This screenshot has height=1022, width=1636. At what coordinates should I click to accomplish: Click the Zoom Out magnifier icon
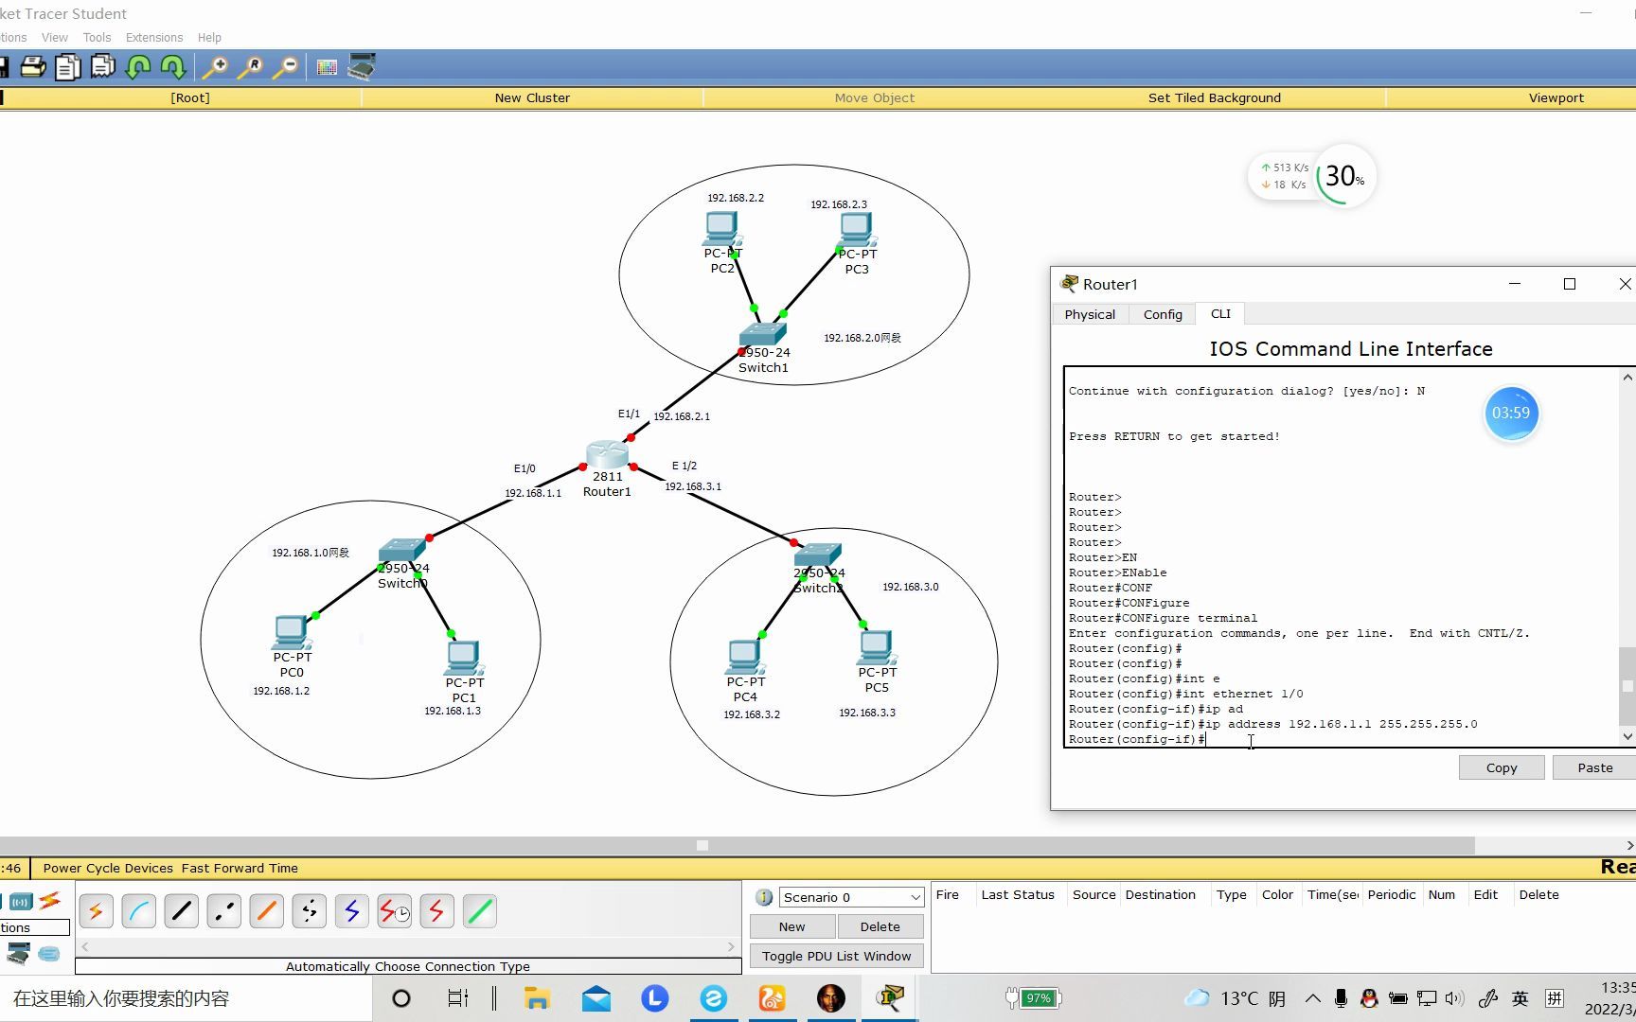point(285,66)
